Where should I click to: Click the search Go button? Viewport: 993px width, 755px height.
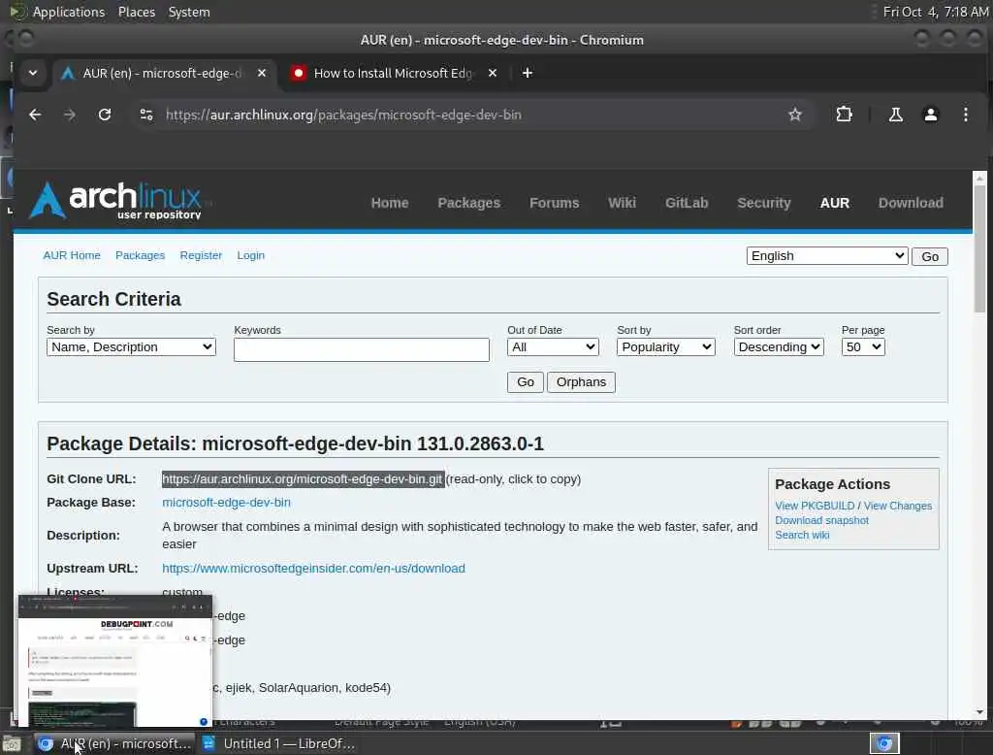coord(525,382)
